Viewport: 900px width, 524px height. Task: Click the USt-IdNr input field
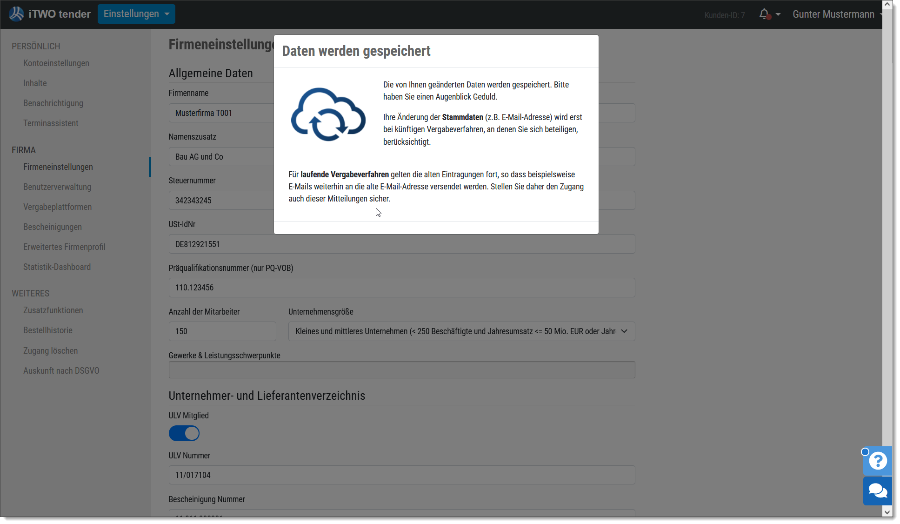coord(402,244)
